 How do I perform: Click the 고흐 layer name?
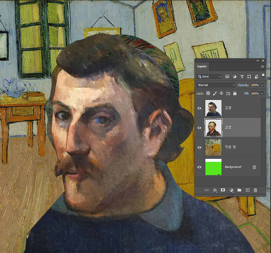(228, 127)
